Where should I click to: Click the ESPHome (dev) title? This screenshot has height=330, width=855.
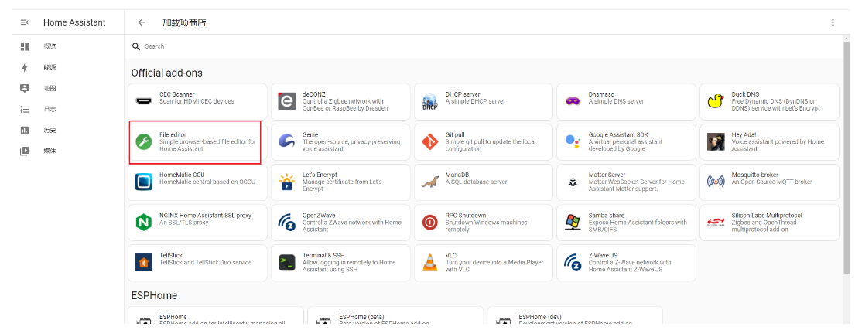tap(540, 317)
